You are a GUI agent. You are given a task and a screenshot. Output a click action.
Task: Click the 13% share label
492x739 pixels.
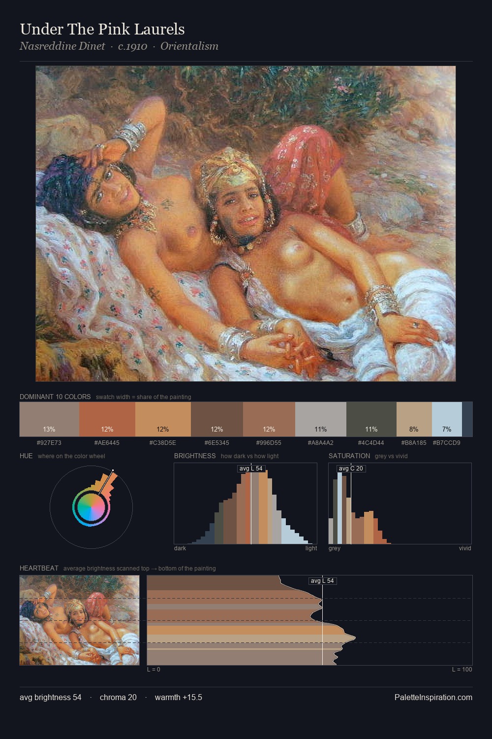49,429
